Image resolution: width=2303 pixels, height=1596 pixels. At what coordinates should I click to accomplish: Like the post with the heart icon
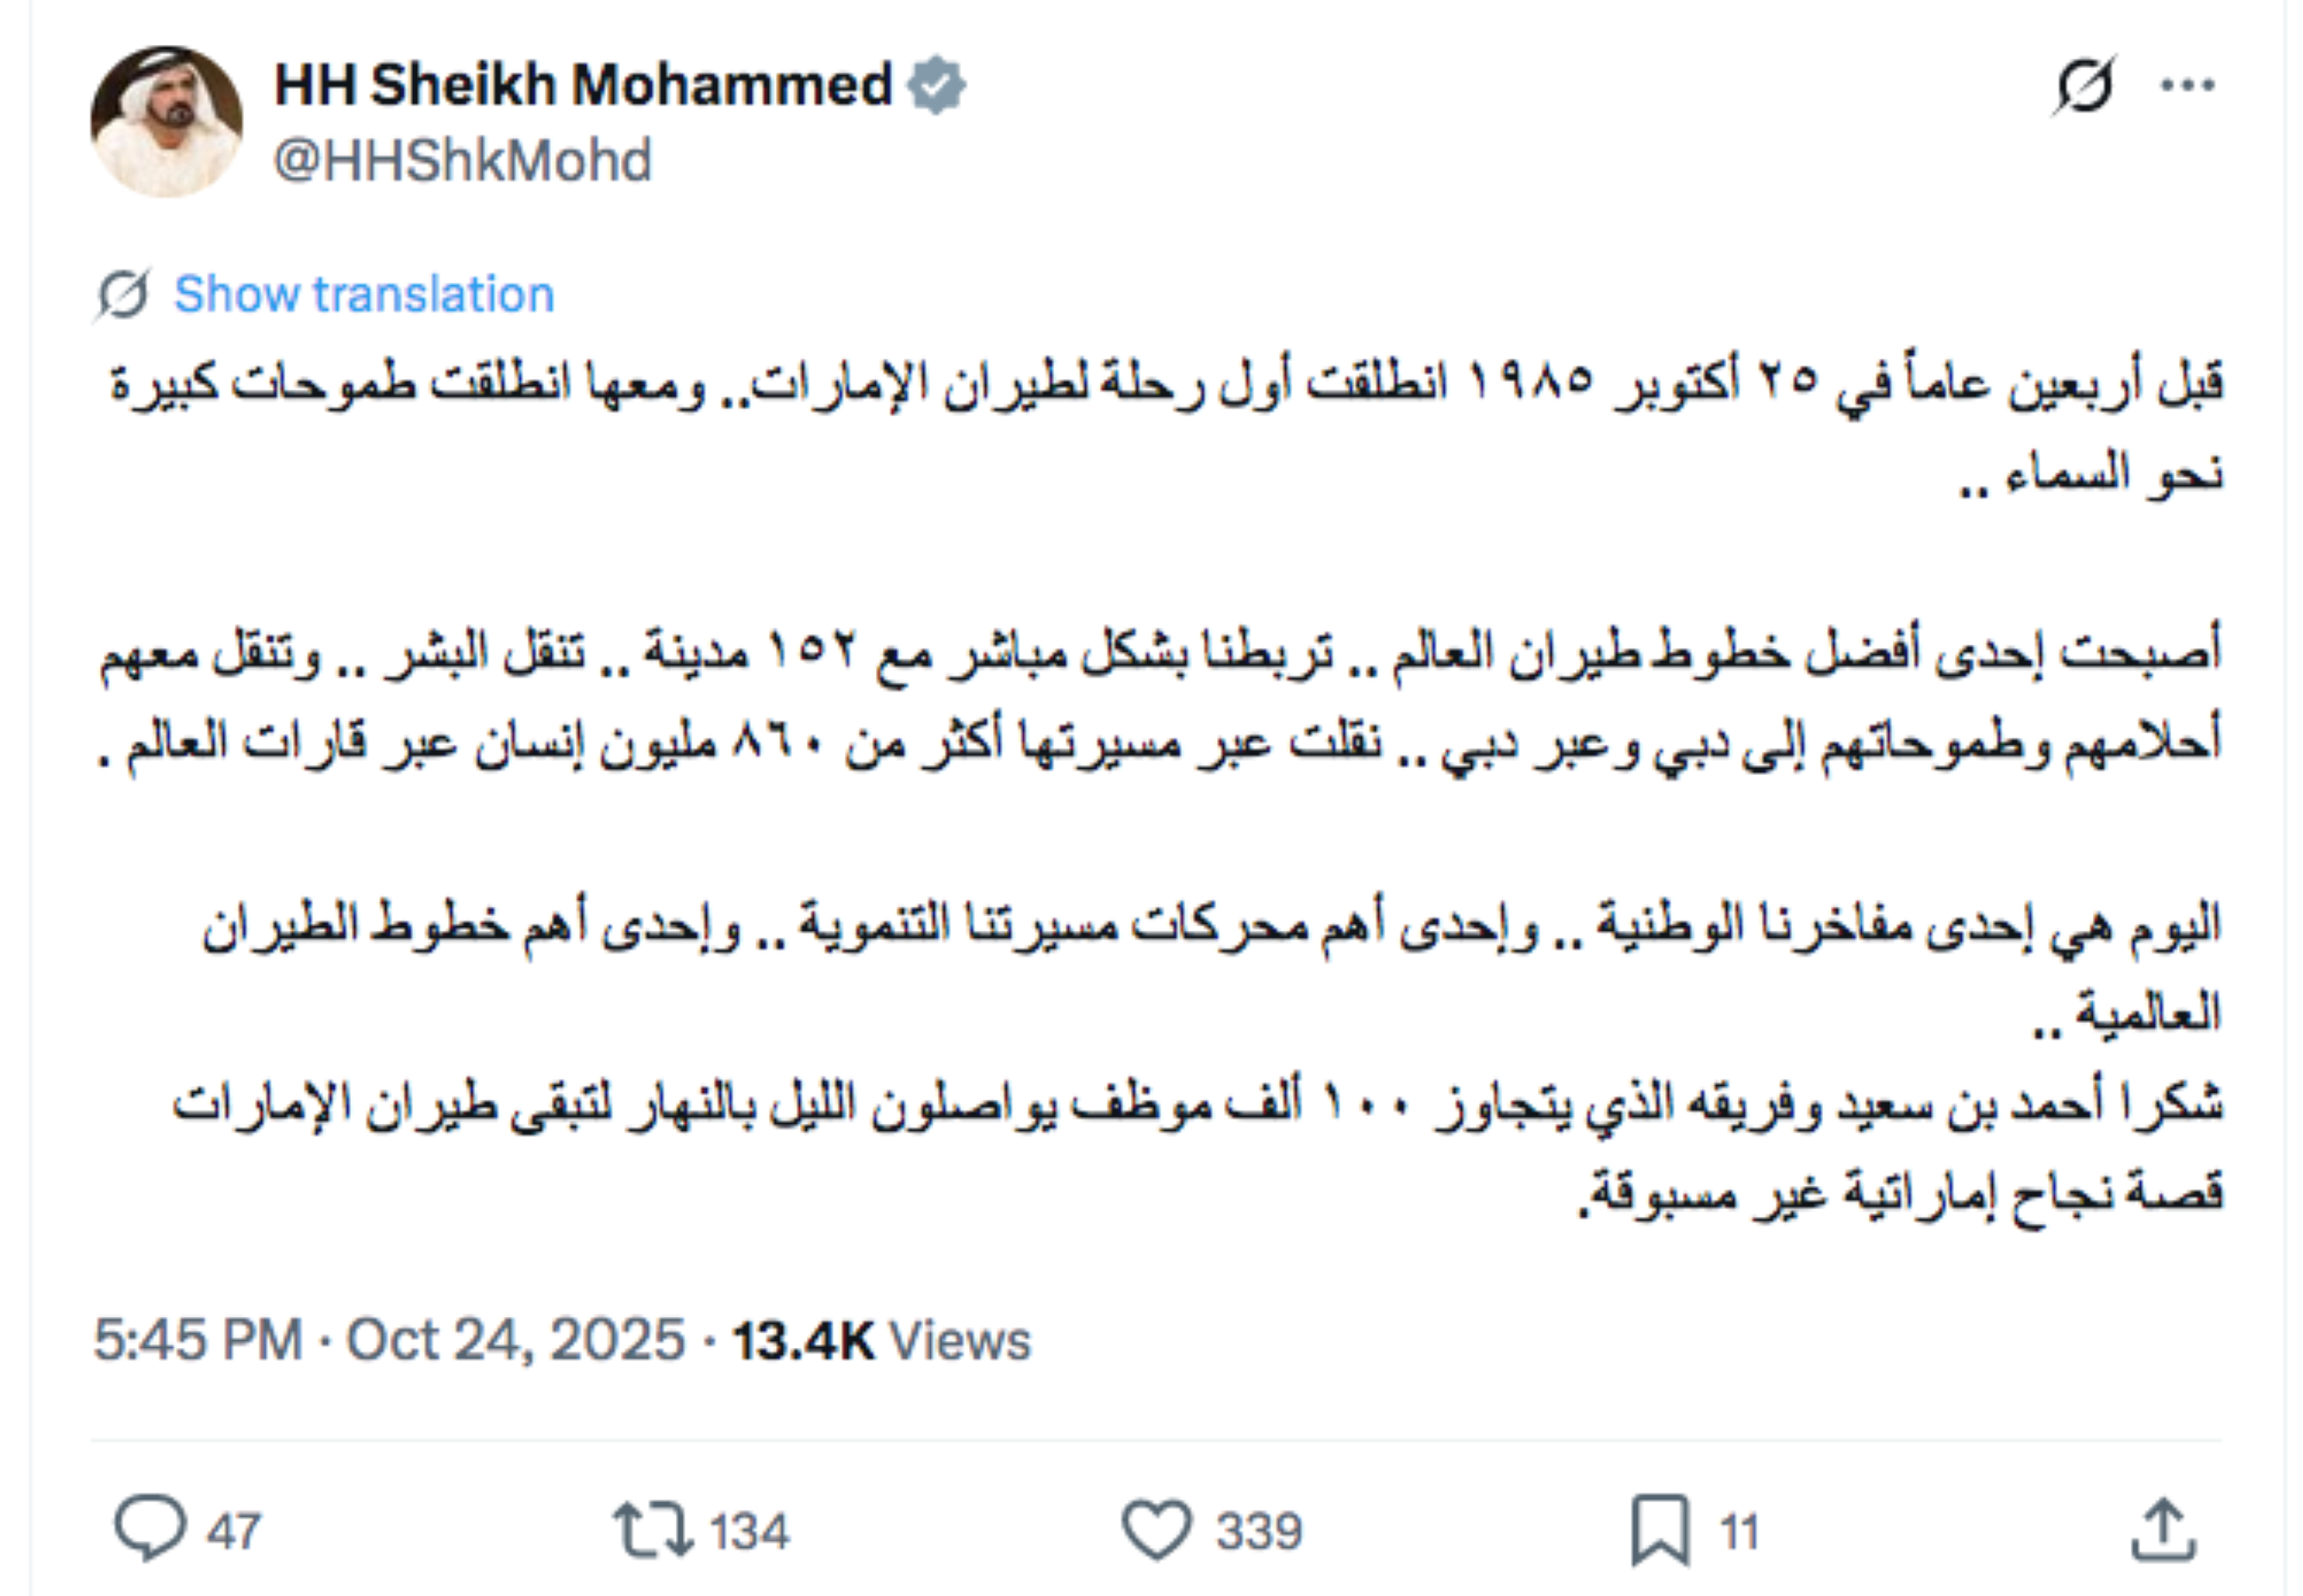(1156, 1529)
